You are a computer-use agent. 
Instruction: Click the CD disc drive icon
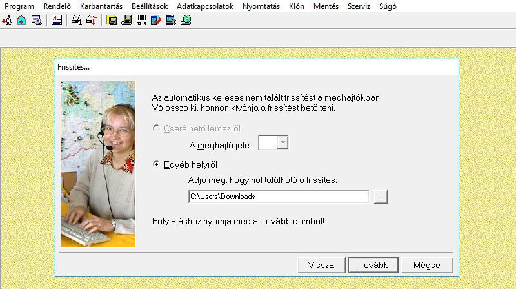[x=186, y=21]
